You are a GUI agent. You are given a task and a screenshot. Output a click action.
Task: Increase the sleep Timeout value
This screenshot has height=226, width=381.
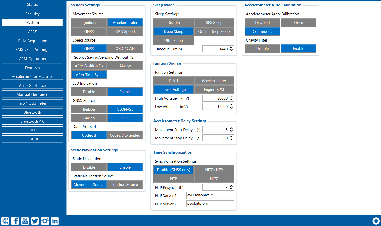(231, 48)
